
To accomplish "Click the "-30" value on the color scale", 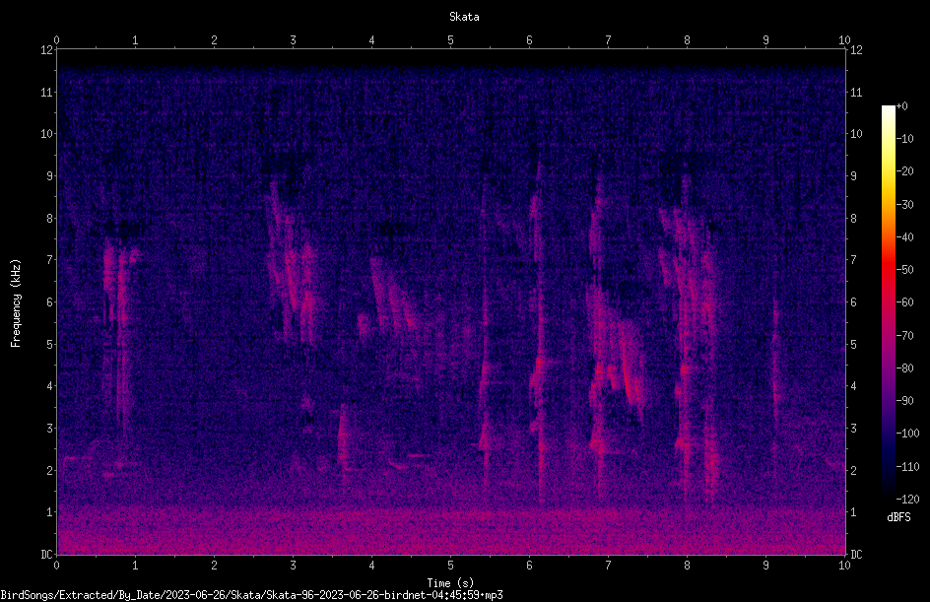I will [904, 204].
